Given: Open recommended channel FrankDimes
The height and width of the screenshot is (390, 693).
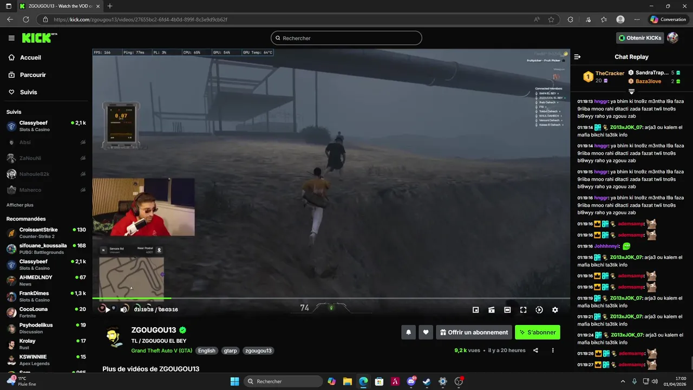Looking at the screenshot, I should [x=46, y=296].
